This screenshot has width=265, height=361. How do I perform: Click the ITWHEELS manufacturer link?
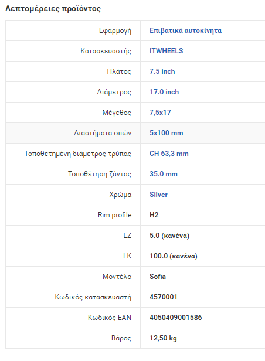[167, 51]
